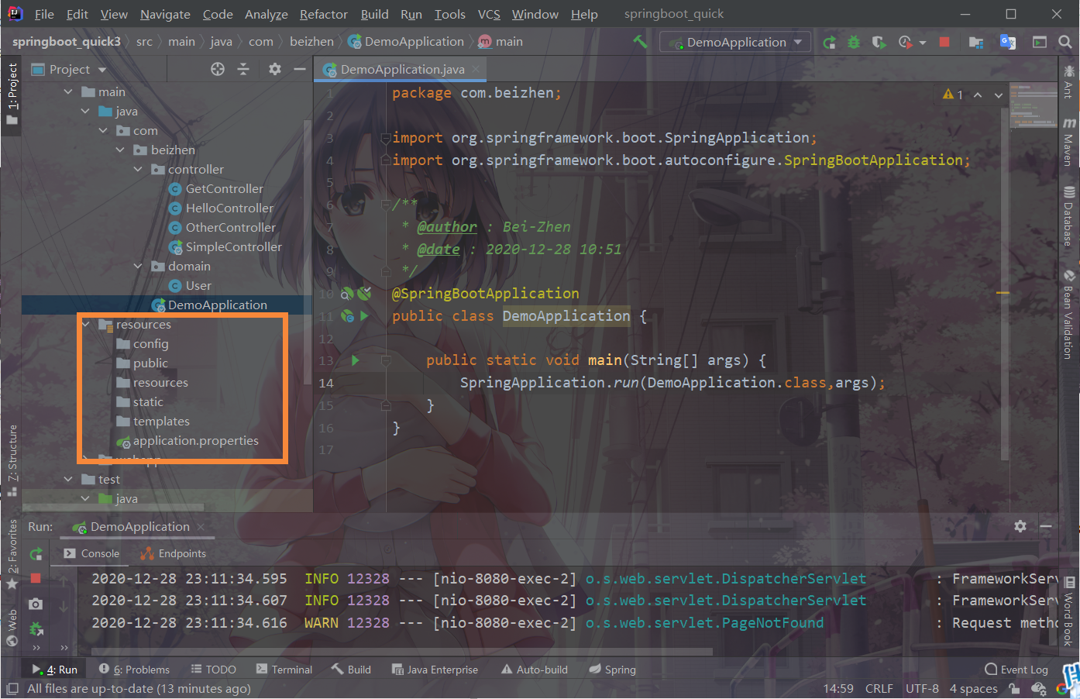The image size is (1080, 699).
Task: Select the Project panel settings gear
Action: (x=274, y=69)
